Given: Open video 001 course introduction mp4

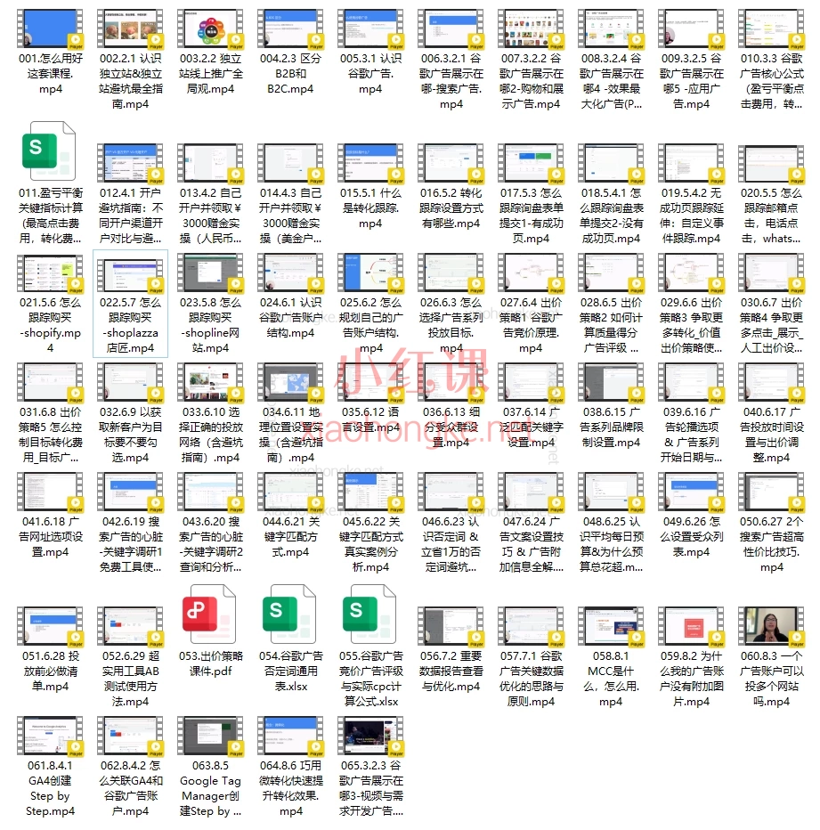Looking at the screenshot, I should [x=50, y=33].
